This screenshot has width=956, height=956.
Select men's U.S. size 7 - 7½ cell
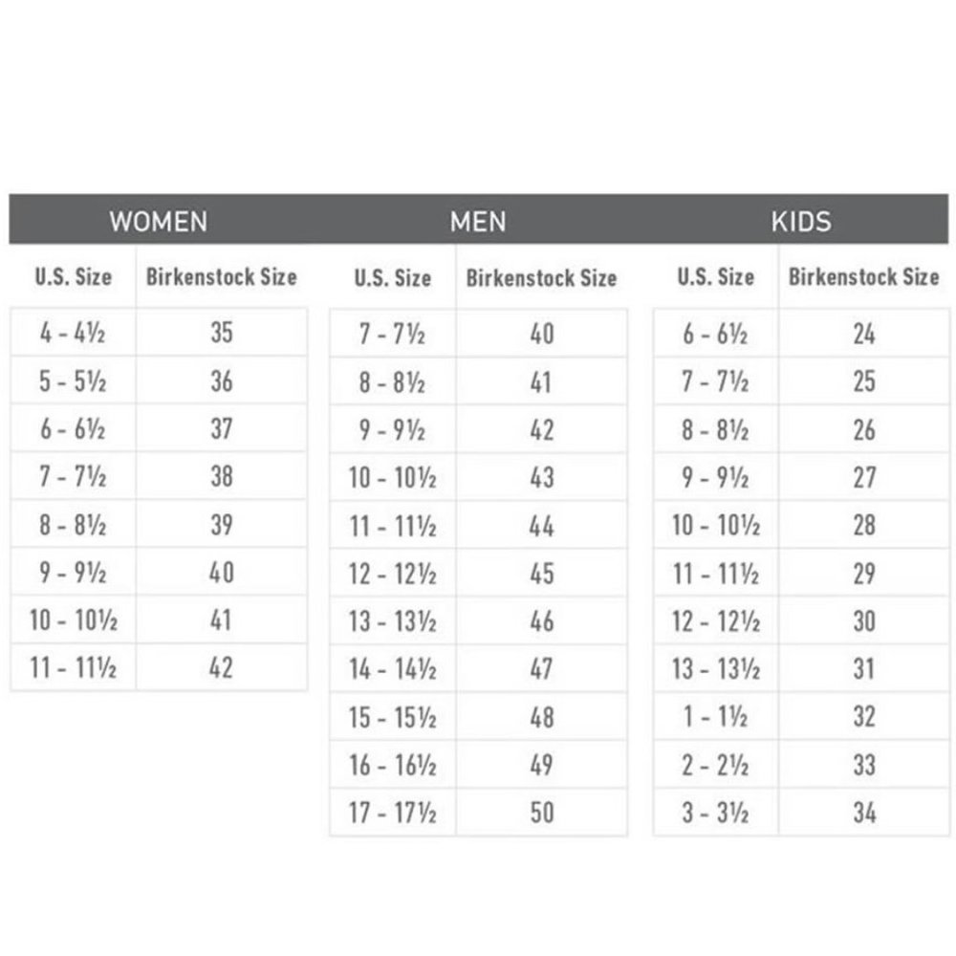393,334
